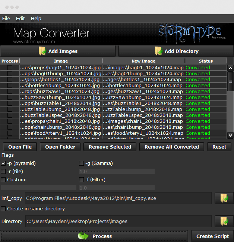The height and width of the screenshot is (242, 234).
Task: Browse for imf_copy executable folder icon
Action: pyautogui.click(x=224, y=198)
